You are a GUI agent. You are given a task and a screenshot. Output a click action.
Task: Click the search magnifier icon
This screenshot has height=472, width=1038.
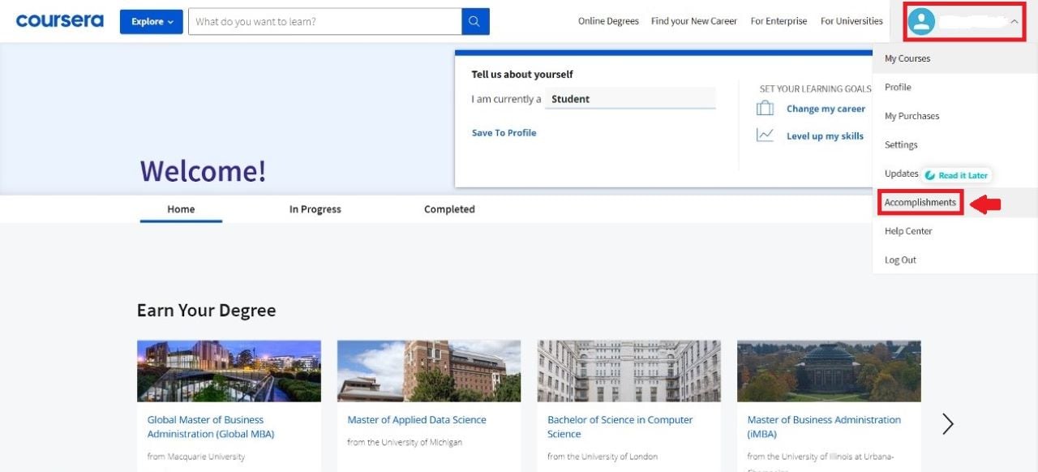474,22
